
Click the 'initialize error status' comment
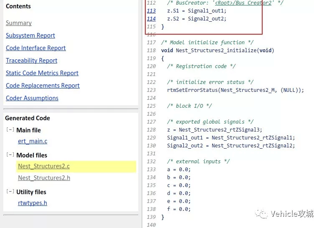click(x=210, y=82)
